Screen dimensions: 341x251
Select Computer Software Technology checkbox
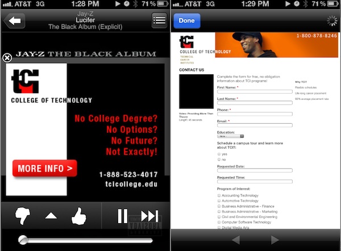219,222
